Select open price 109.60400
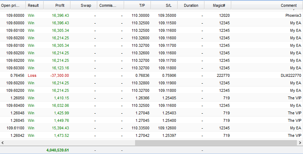303x154 pixels. click(x=15, y=105)
